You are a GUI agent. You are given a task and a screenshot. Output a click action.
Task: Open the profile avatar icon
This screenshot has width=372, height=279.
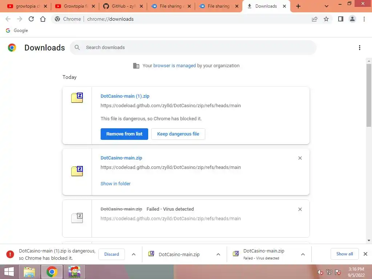352,19
